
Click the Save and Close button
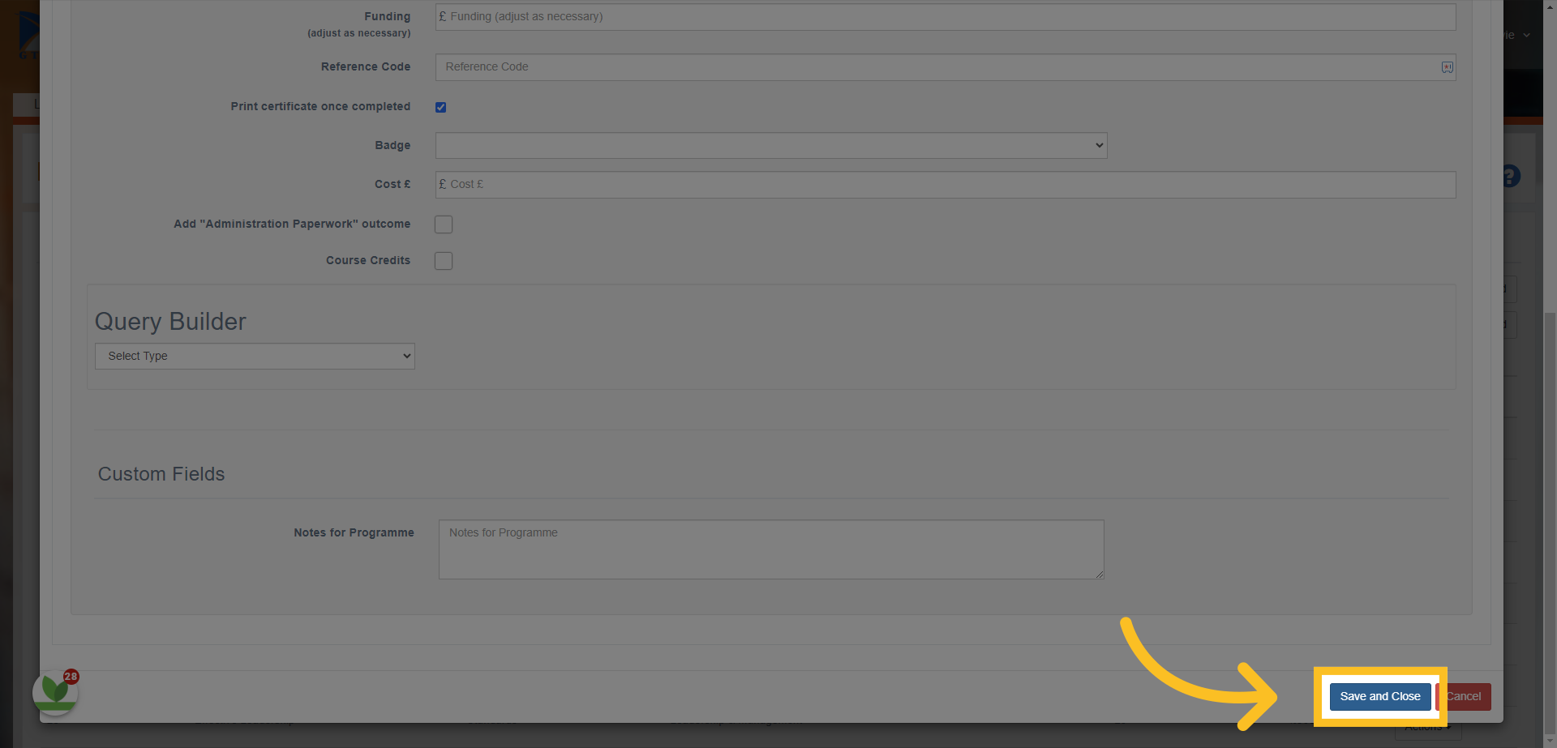pyautogui.click(x=1380, y=696)
